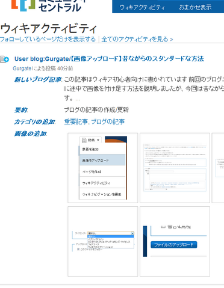Screen dimensions: 224x288
Task: Click フォローしているページだけを表示する link
Action: (48, 39)
